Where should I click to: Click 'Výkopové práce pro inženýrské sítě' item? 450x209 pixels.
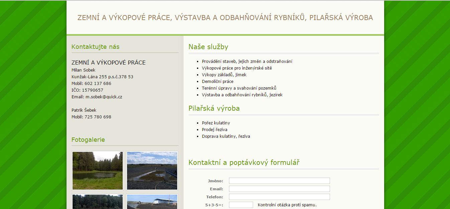(237, 68)
